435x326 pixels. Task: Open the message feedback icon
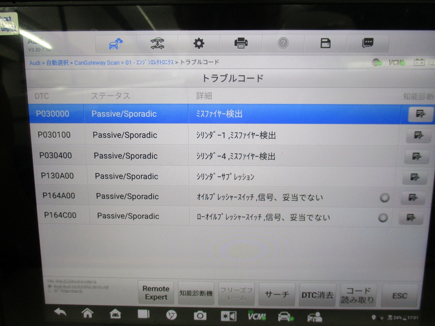click(367, 43)
